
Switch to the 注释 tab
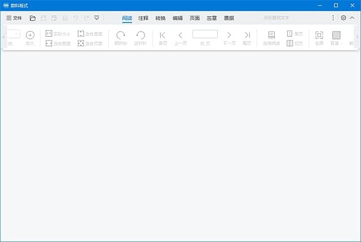click(x=143, y=18)
